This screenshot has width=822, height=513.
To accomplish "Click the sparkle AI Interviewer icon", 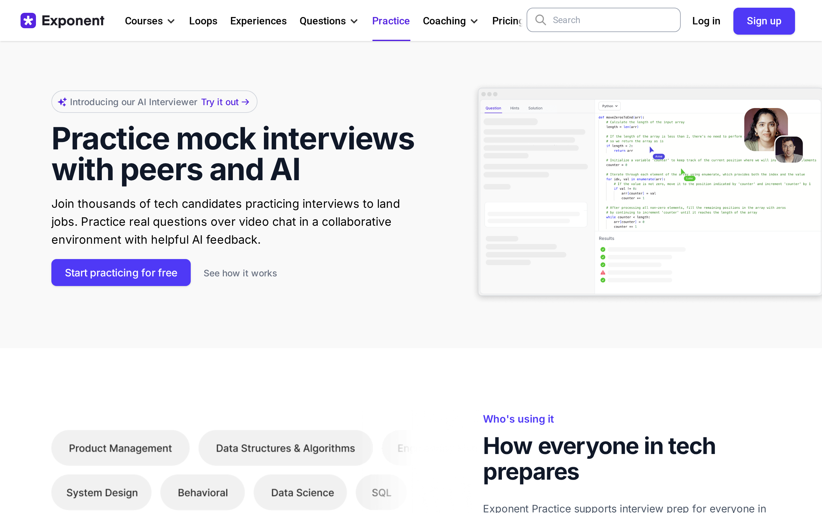I will (x=62, y=102).
